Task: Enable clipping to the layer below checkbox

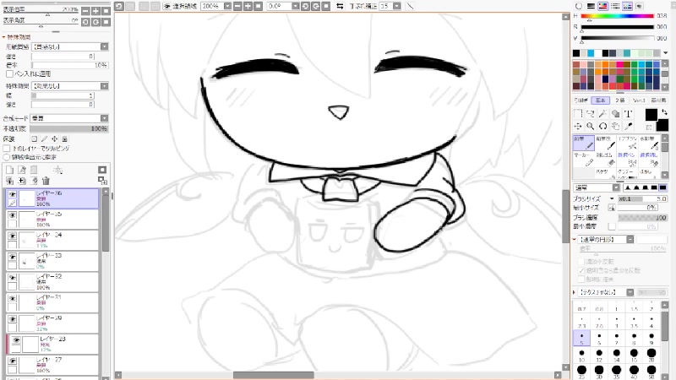Action: tap(7, 146)
